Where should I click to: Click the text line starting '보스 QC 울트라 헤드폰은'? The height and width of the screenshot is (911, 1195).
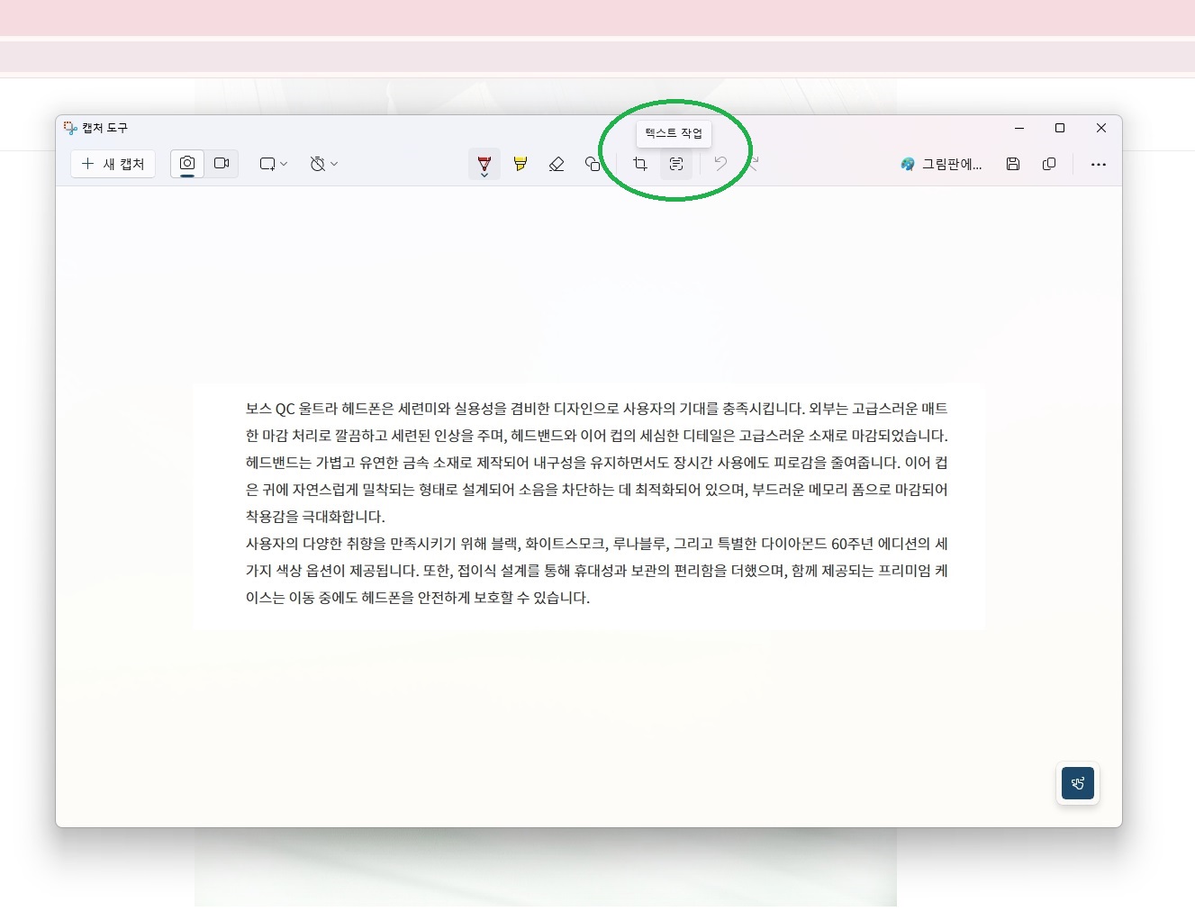tap(597, 409)
